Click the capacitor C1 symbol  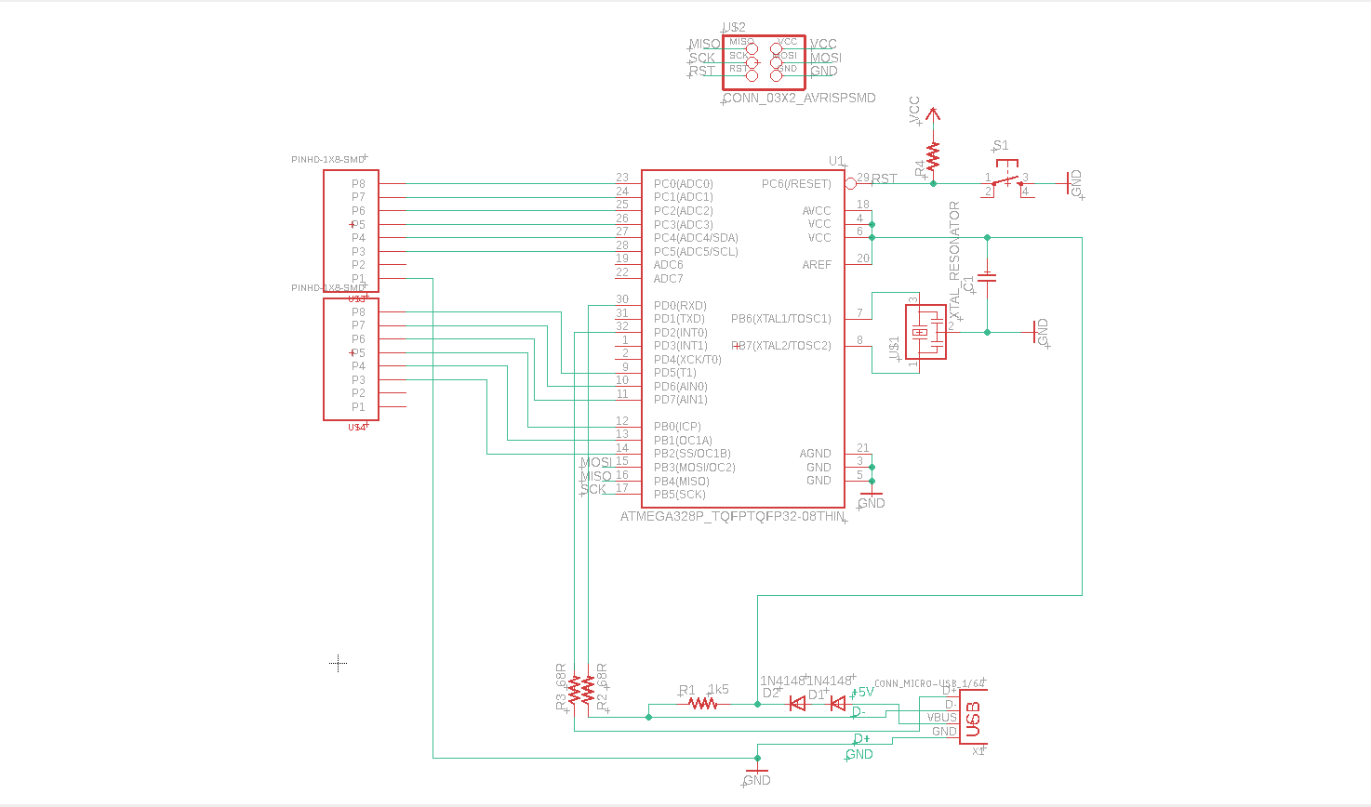pyautogui.click(x=988, y=276)
